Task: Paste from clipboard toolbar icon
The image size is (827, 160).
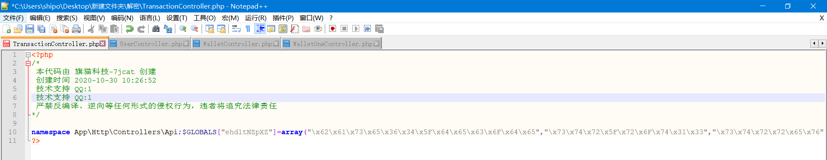Action: coord(114,29)
